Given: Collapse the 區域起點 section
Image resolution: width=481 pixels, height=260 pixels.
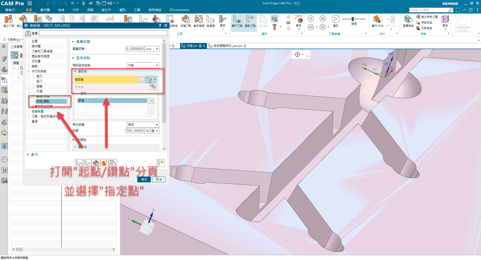Looking at the screenshot, I should coord(73,58).
